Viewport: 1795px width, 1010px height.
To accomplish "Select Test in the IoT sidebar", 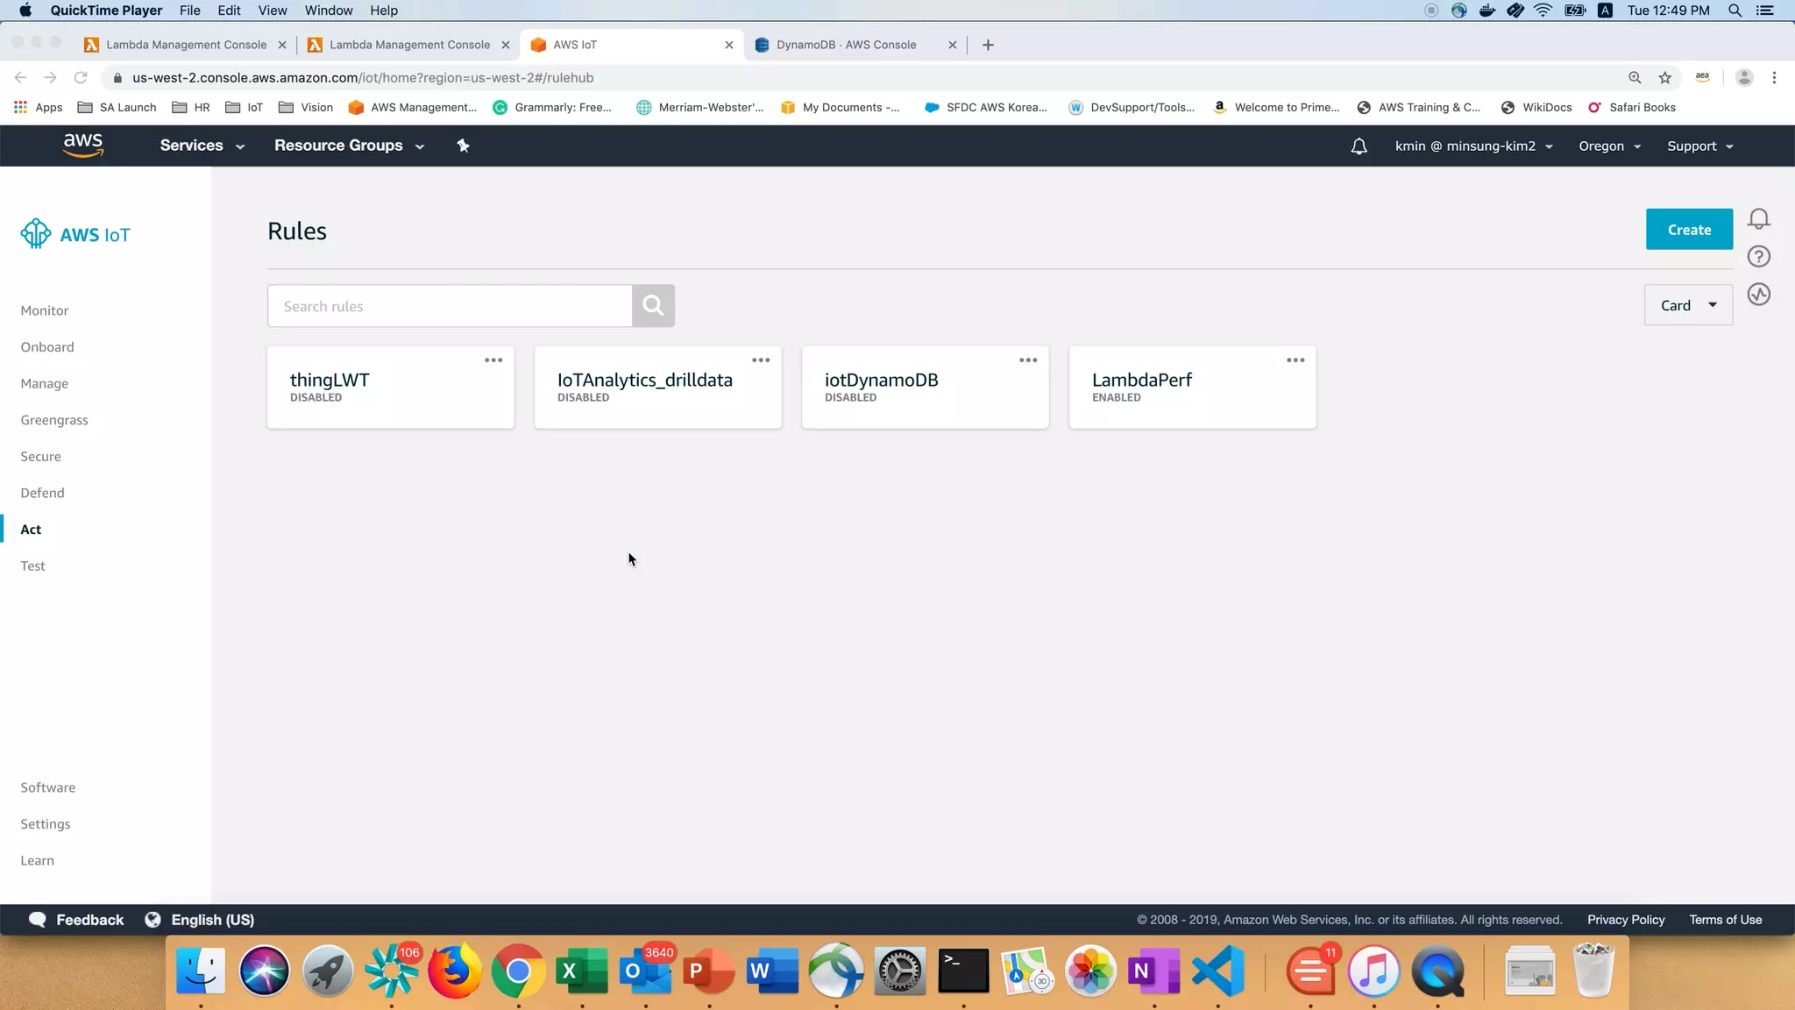I will (32, 566).
